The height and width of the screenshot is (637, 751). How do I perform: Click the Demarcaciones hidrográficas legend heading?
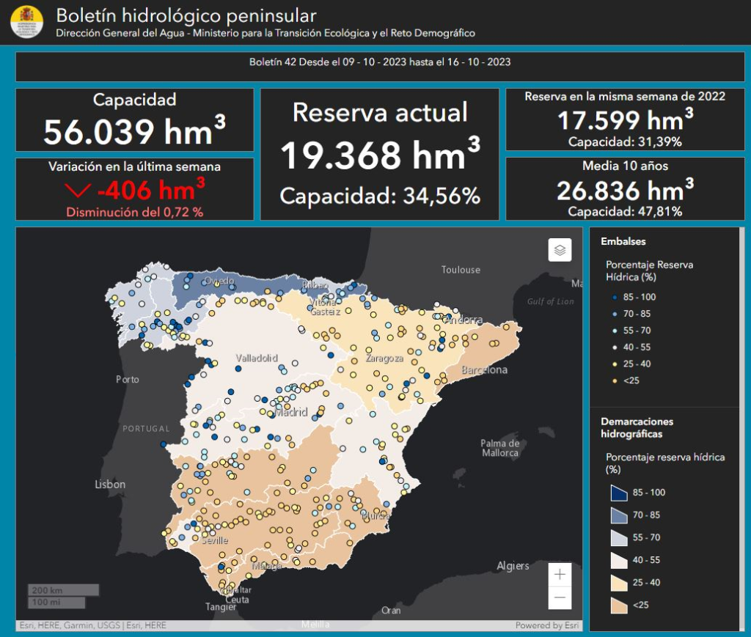coord(637,428)
